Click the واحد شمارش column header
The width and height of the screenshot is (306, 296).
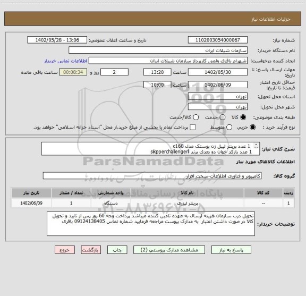110,193
